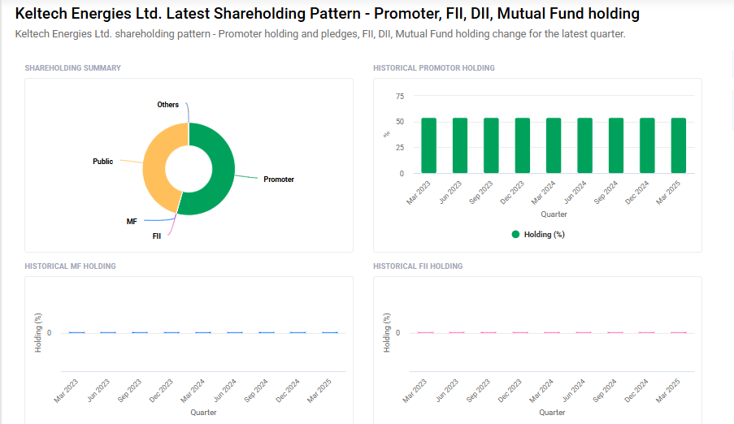Click the green Holding (%) legend dot

[515, 235]
